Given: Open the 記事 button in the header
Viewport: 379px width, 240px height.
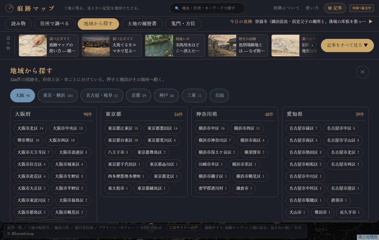Looking at the screenshot, I should pyautogui.click(x=335, y=8).
